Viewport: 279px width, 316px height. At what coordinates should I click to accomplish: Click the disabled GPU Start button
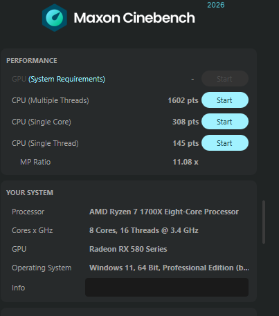pyautogui.click(x=225, y=79)
